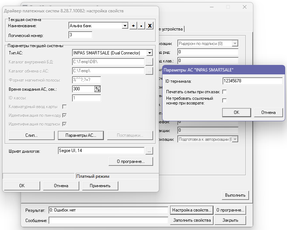Expand the Тип АС dropdown
Viewport: 287px width, 230px height.
click(149, 53)
